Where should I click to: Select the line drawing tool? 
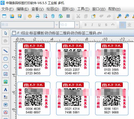pyautogui.click(x=6, y=51)
